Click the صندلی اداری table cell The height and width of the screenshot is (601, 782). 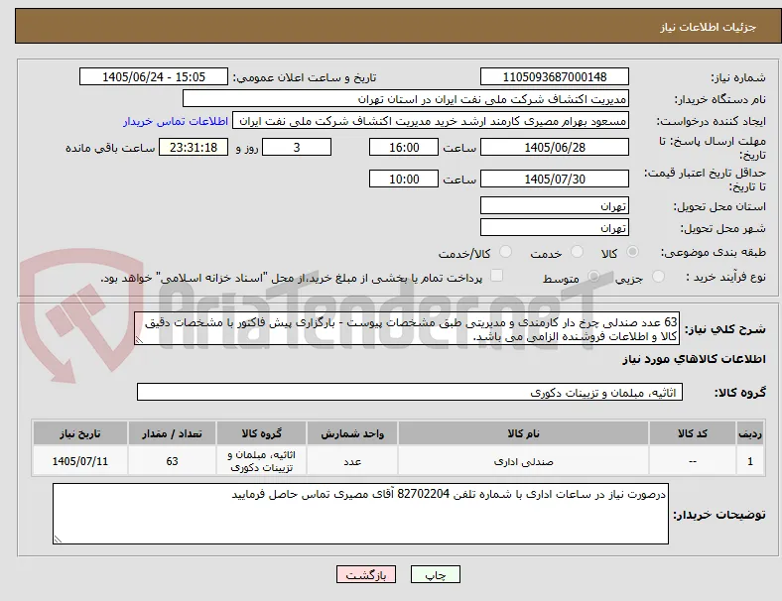[x=523, y=461]
